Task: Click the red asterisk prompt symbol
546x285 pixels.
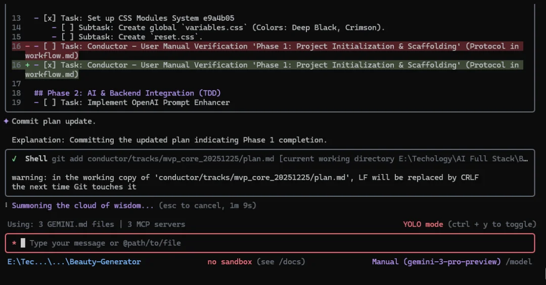Action: click(14, 243)
